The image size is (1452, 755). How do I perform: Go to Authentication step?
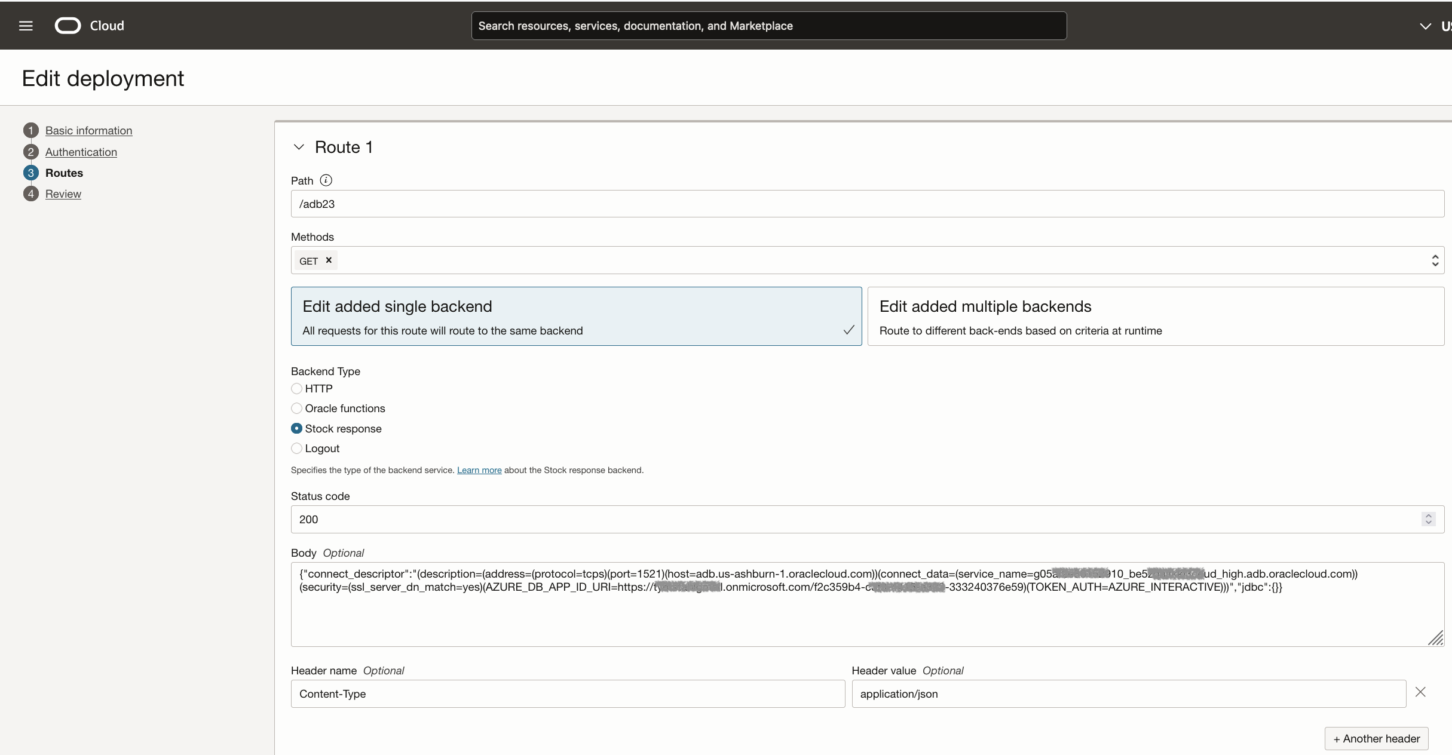[x=81, y=152]
